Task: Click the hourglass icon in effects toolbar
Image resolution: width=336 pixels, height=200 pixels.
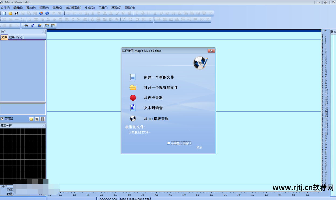Action: tap(208, 19)
